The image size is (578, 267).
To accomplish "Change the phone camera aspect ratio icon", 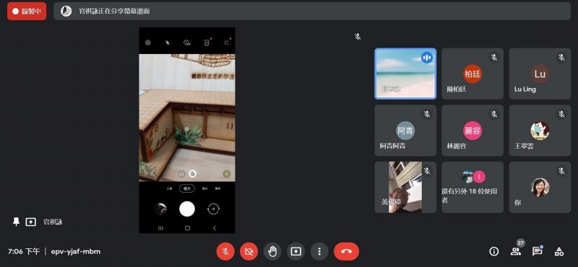I will coord(207,43).
